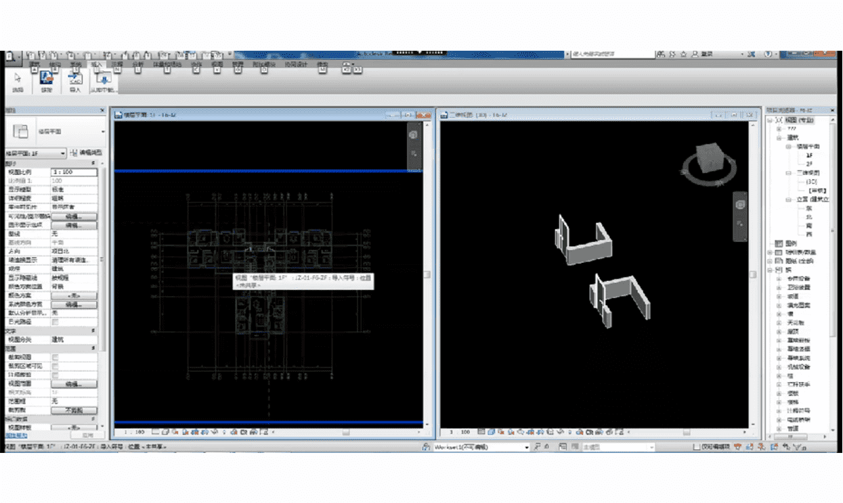The height and width of the screenshot is (503, 843).
Task: Click the zoom tool in floor plan navigation bar
Action: tap(413, 154)
